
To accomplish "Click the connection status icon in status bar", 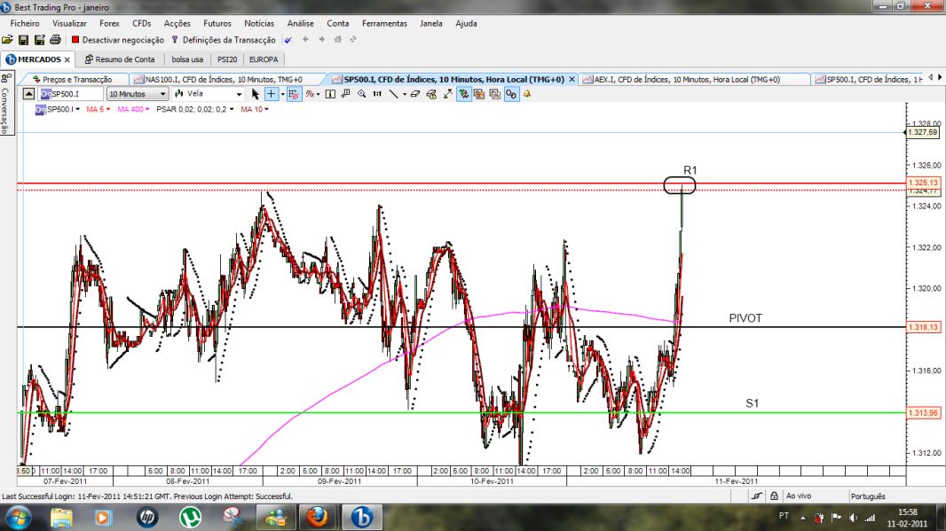I will coord(757,496).
